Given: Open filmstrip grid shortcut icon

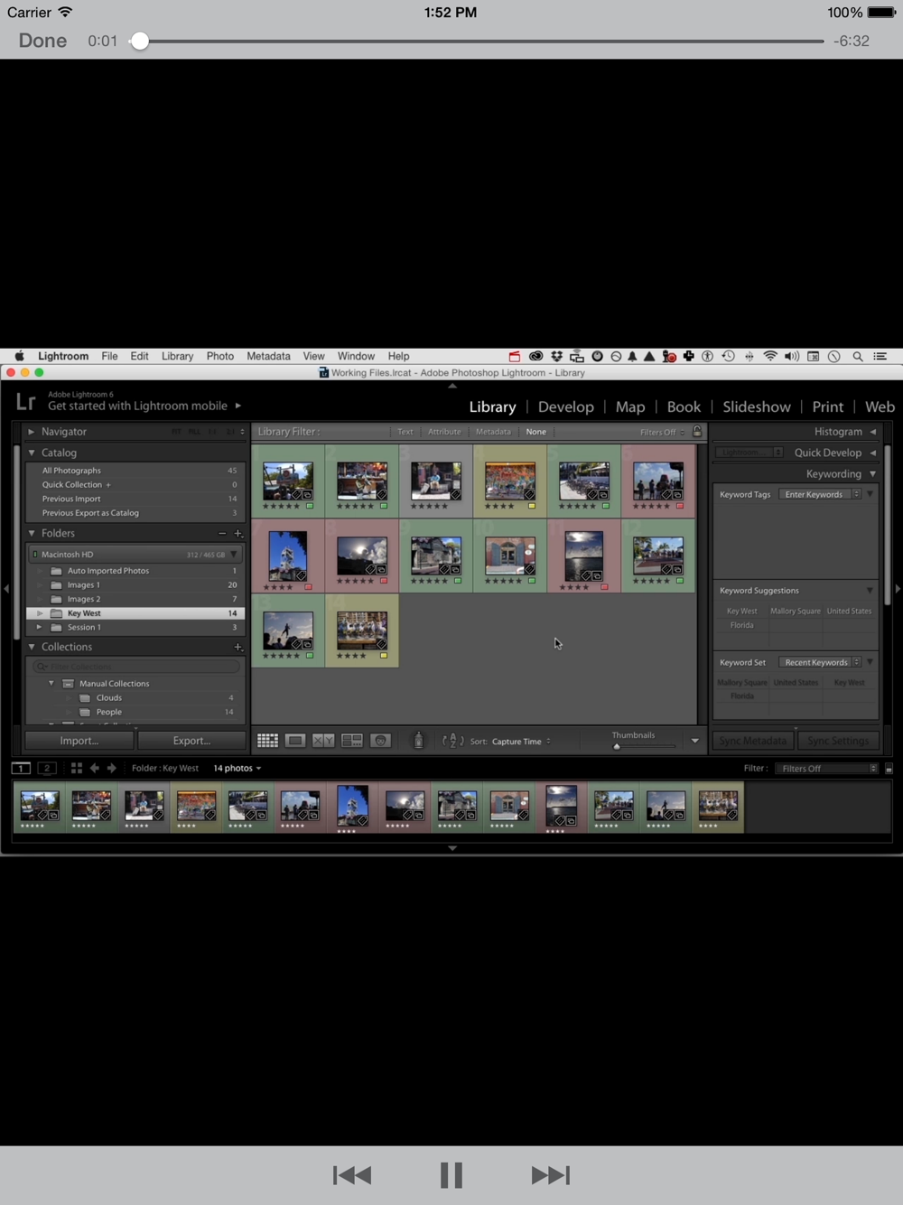Looking at the screenshot, I should [x=77, y=768].
